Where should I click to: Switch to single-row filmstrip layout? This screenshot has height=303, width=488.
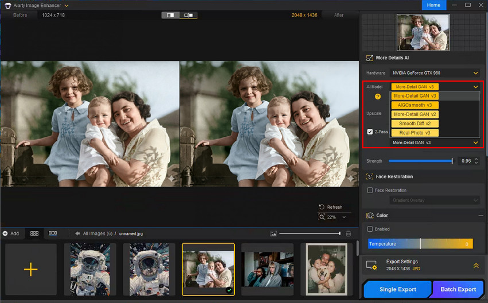tap(53, 233)
